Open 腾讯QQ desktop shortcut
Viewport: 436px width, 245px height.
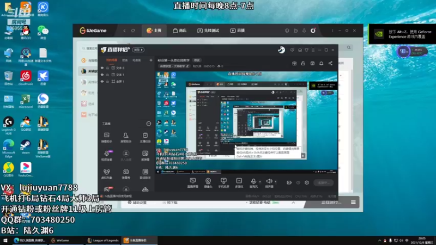26,32
